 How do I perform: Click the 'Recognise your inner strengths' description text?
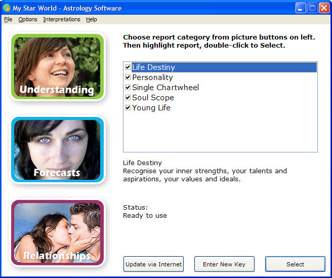coord(205,175)
